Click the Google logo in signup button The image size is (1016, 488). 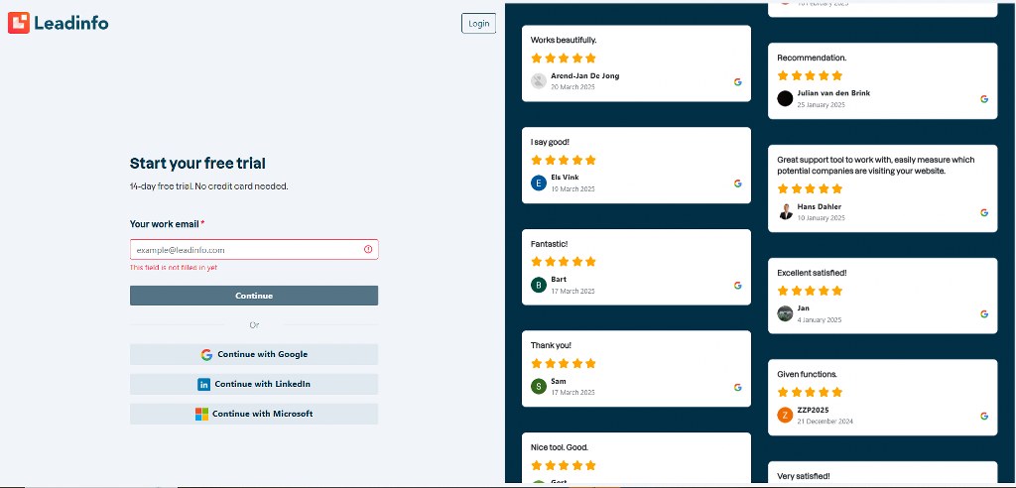pos(206,354)
